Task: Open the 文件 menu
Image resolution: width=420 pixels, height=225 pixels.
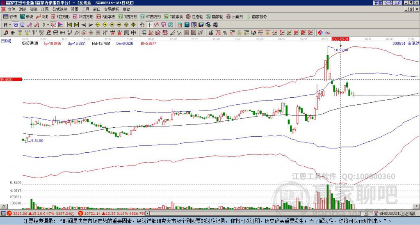Action: pyautogui.click(x=11, y=9)
